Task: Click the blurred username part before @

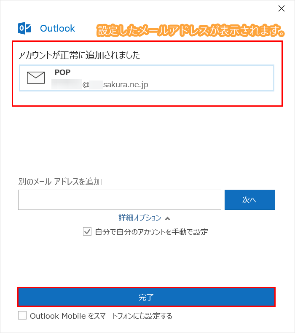Action: pos(67,84)
